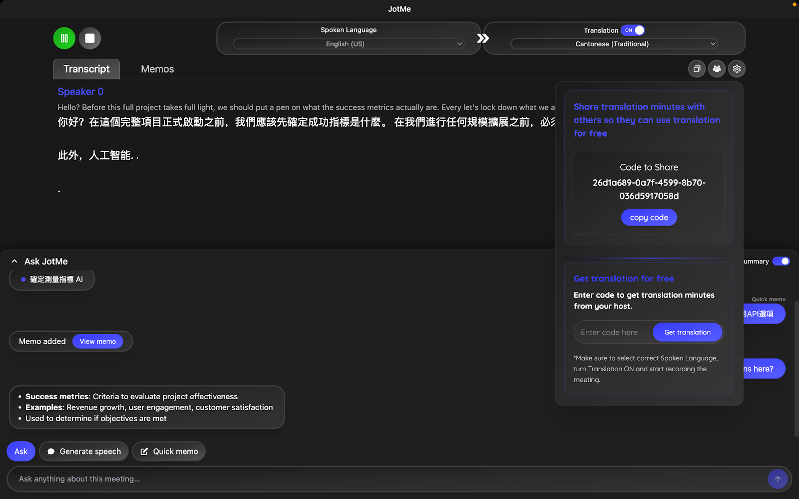Turn off the Translation ON switch
This screenshot has height=499, width=799.
pos(633,30)
